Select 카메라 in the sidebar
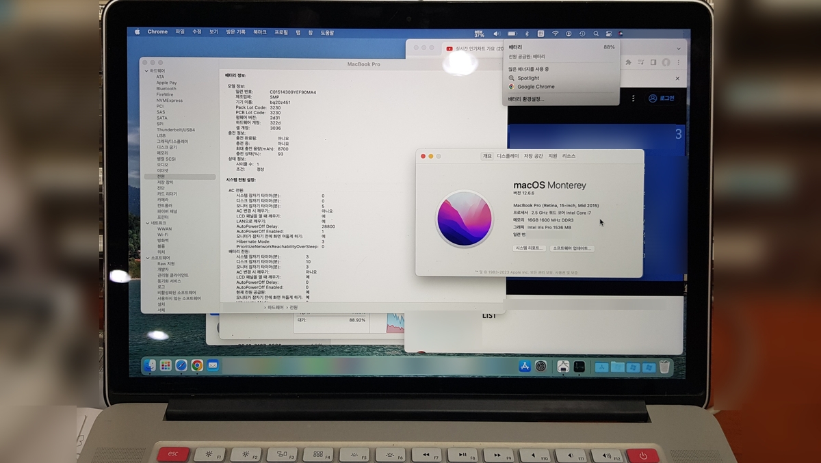This screenshot has height=463, width=821. [163, 200]
